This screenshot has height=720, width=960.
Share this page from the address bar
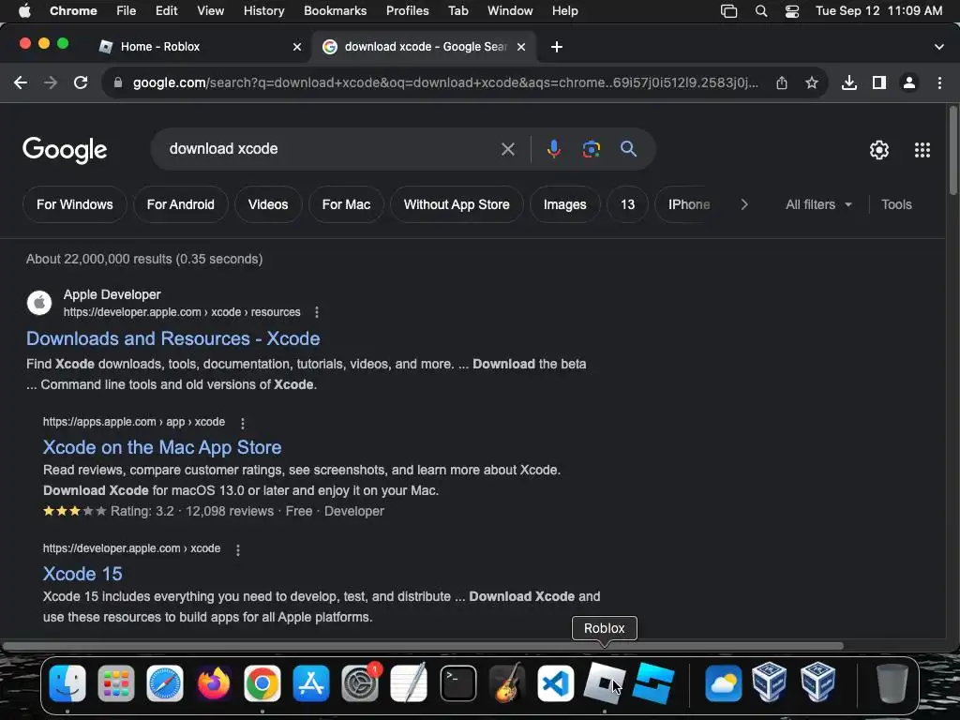tap(782, 82)
